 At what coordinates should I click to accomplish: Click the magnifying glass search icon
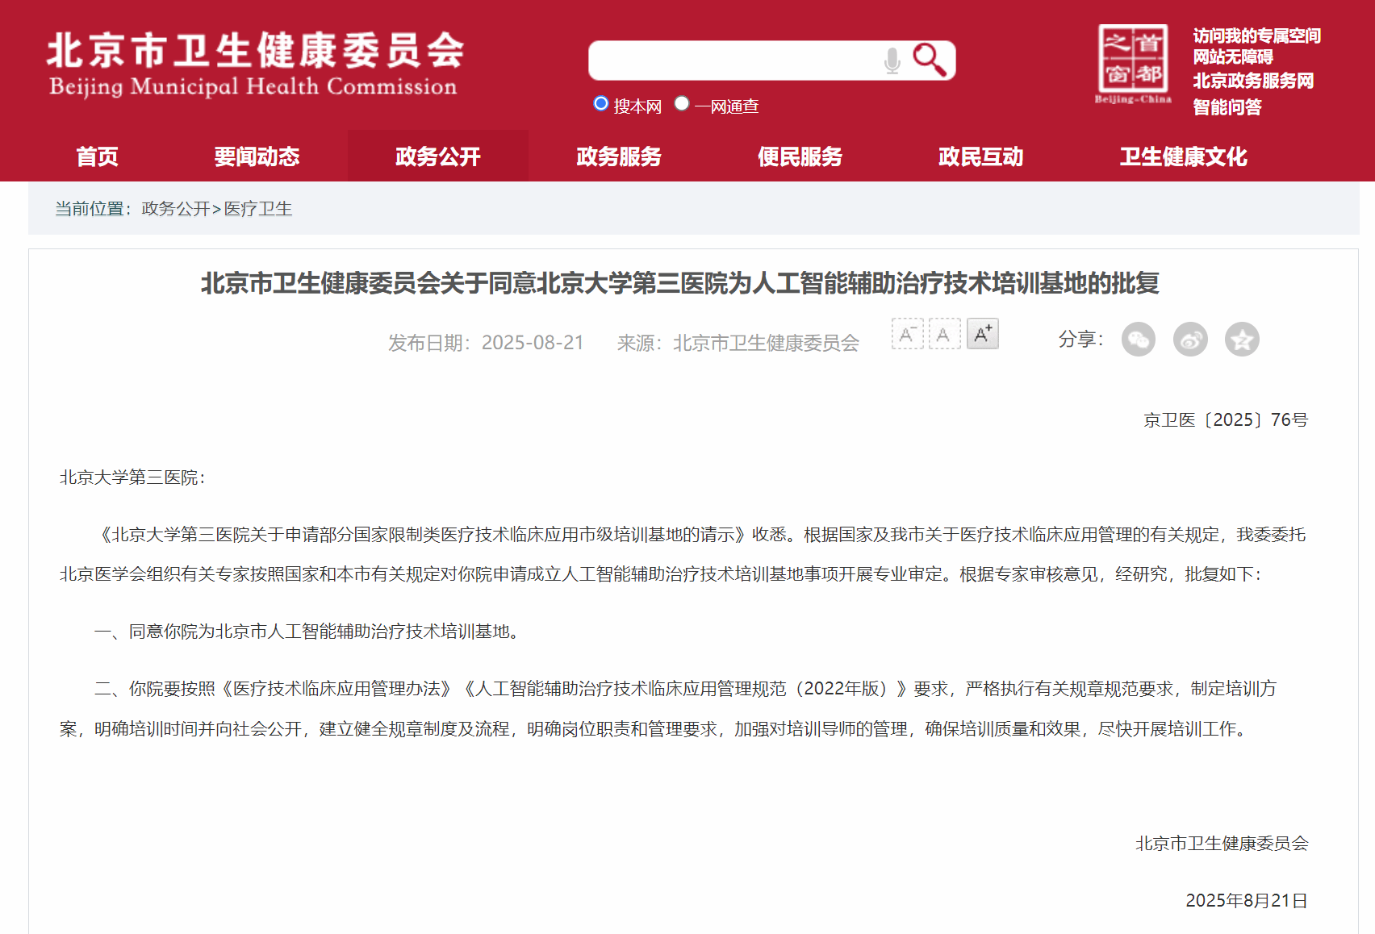(929, 60)
